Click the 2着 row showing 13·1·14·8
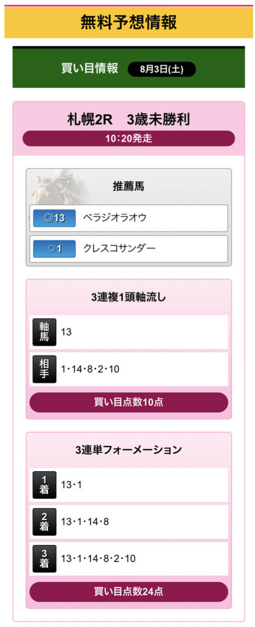255x627 pixels. tap(128, 522)
